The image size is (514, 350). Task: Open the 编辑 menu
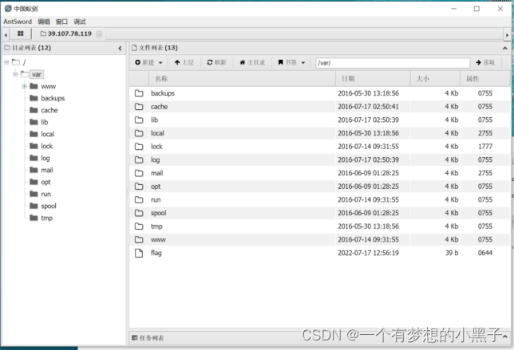pos(44,22)
